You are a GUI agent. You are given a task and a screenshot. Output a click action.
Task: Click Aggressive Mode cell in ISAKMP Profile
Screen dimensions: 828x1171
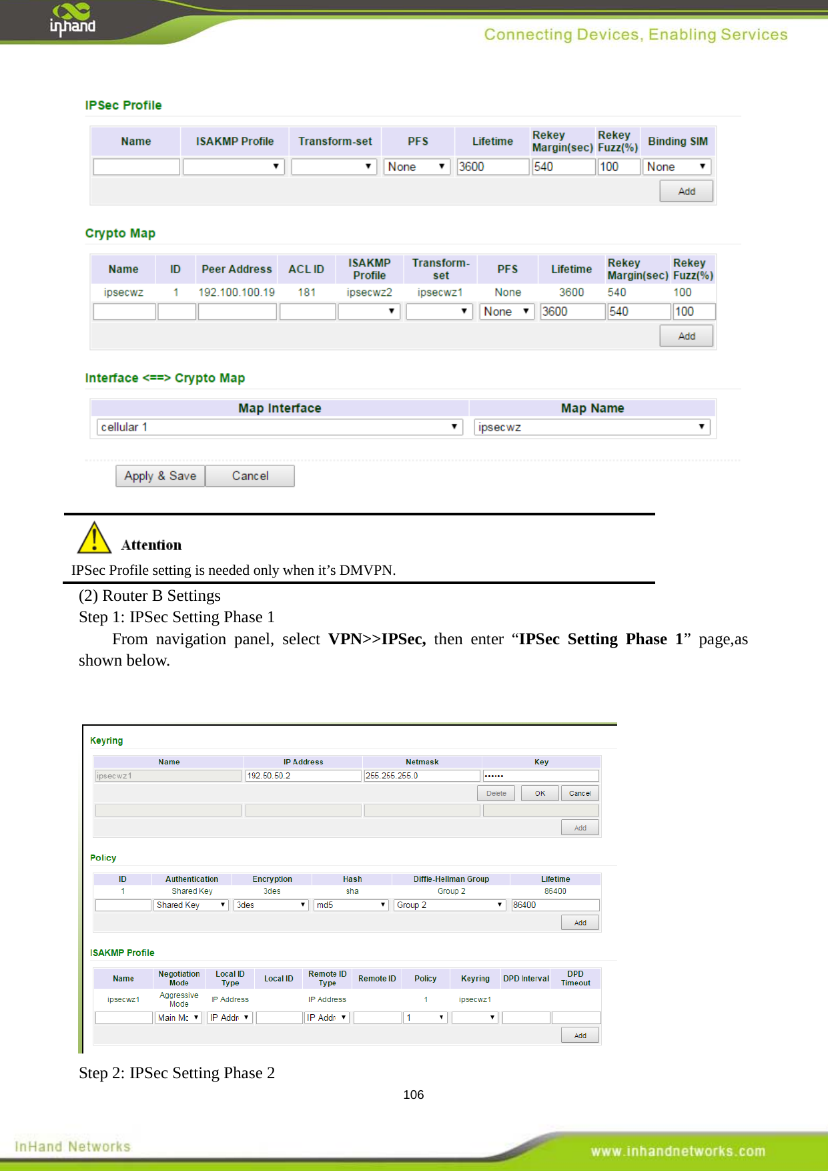(179, 999)
